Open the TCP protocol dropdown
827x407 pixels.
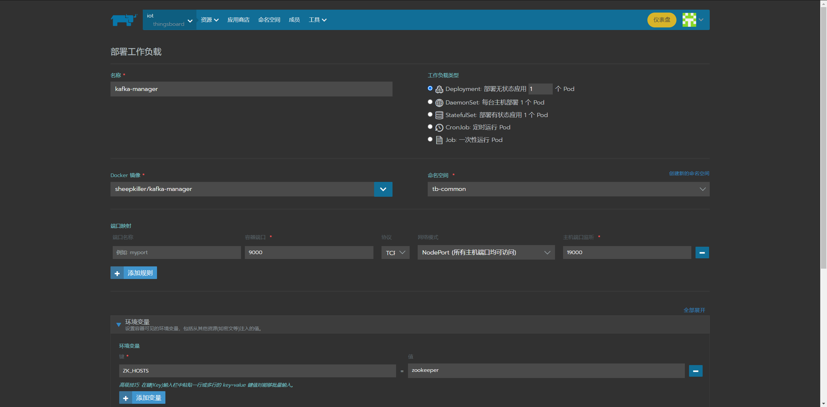(x=395, y=253)
